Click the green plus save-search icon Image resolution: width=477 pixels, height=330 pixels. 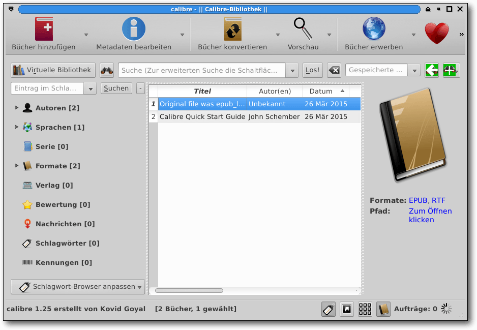point(451,70)
